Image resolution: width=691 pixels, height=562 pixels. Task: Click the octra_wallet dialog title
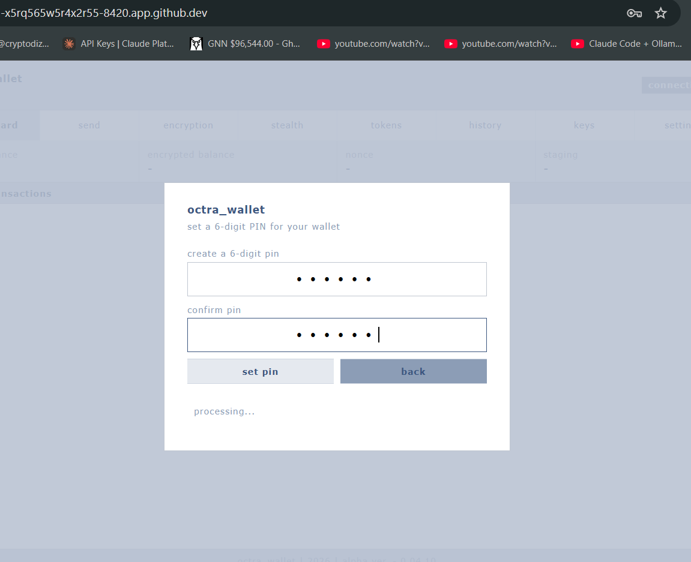(226, 210)
